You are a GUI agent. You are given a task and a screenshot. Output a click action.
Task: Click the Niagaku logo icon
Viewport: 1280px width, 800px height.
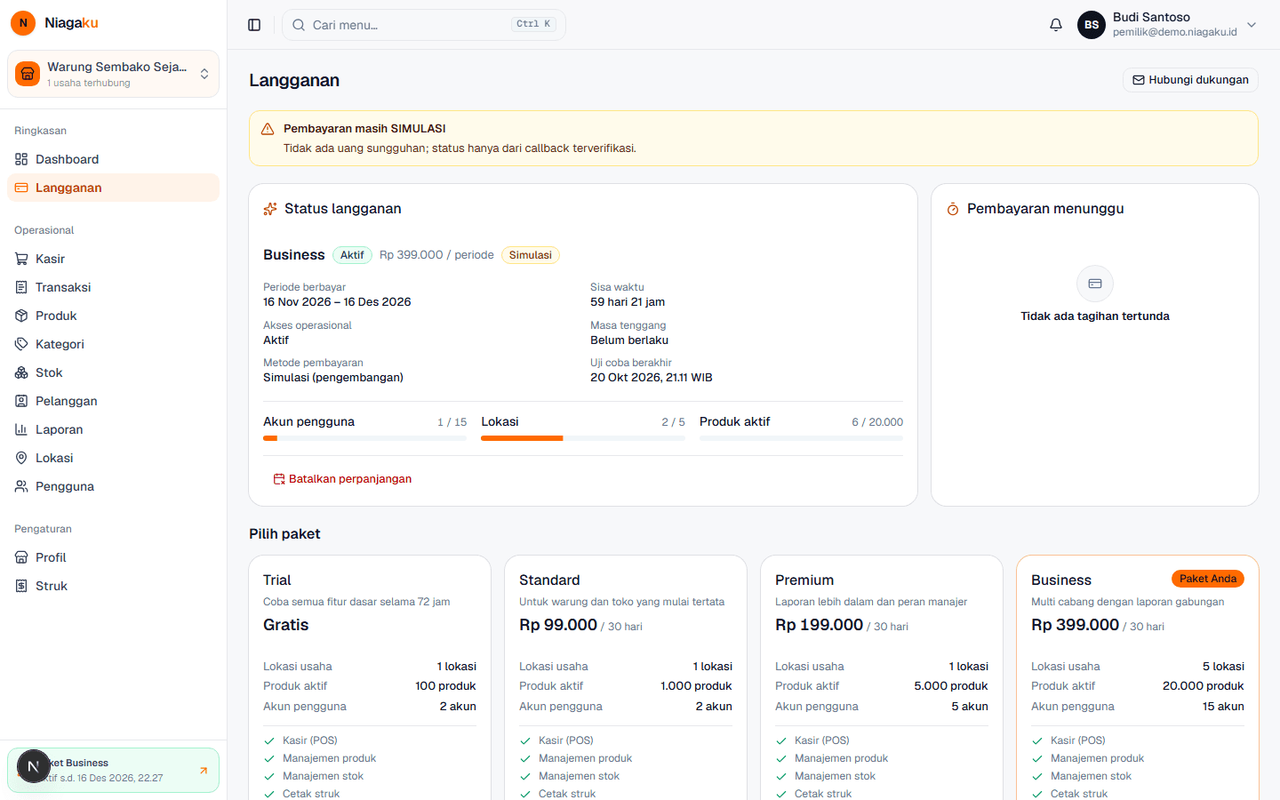pos(23,23)
